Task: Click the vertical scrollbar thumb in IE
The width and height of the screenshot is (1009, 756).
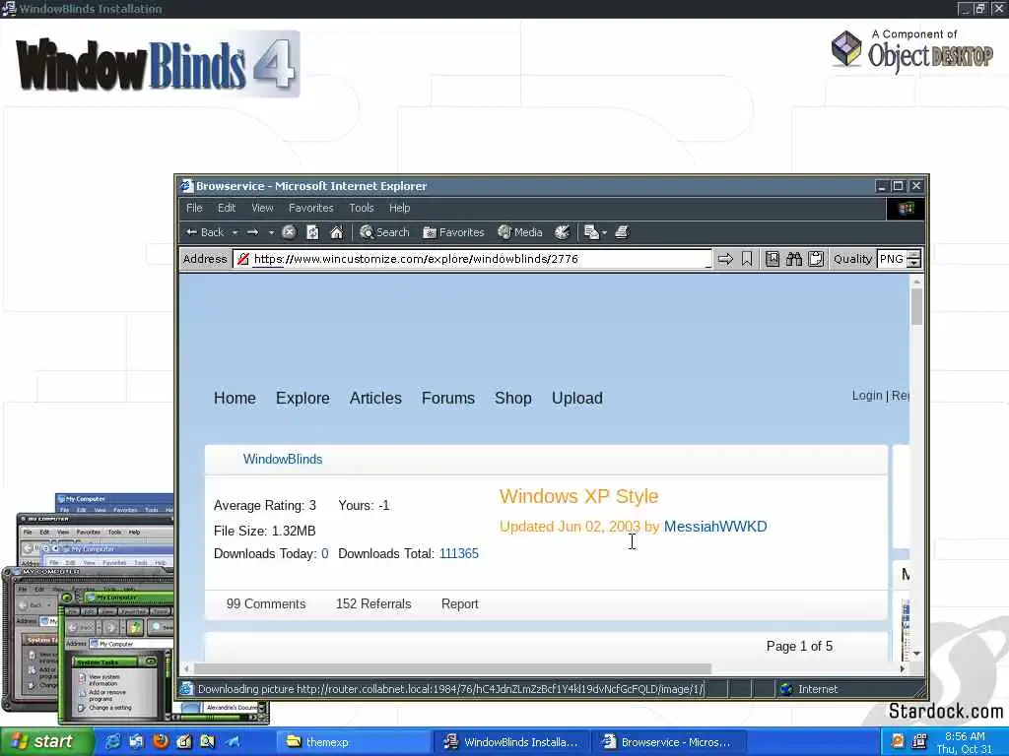Action: coord(916,306)
